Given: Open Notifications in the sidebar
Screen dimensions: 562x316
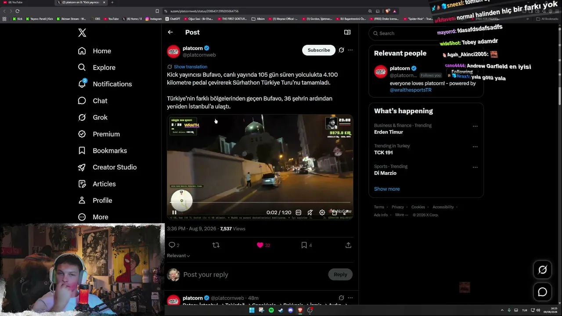Looking at the screenshot, I should [104, 84].
